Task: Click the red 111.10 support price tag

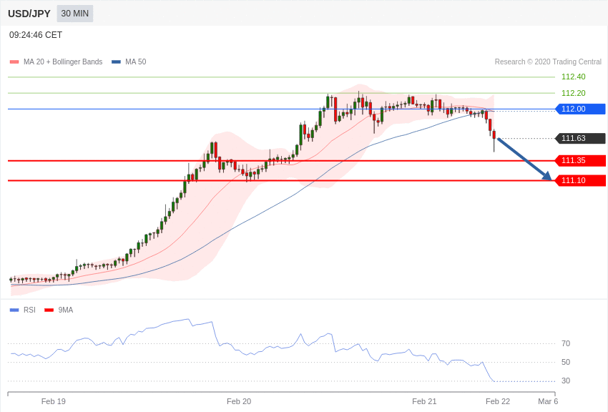Action: (581, 180)
